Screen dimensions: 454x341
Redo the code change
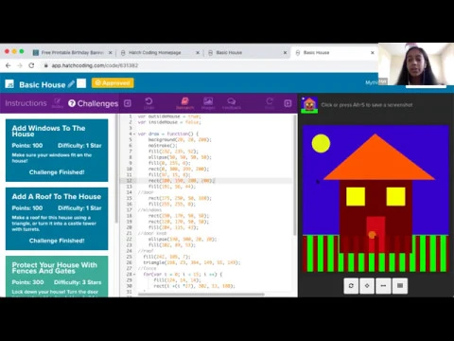tap(270, 103)
